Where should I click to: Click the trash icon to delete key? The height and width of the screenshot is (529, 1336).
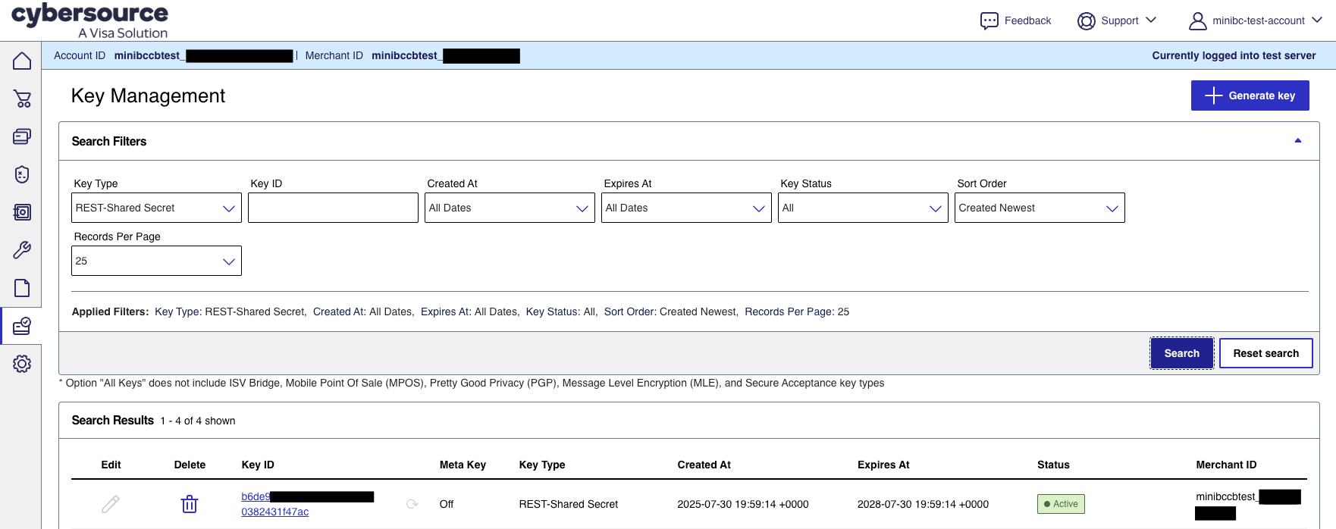tap(190, 504)
